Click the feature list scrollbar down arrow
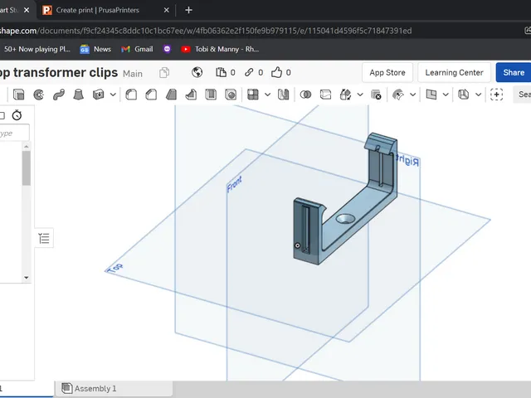This screenshot has width=531, height=398. click(x=27, y=278)
